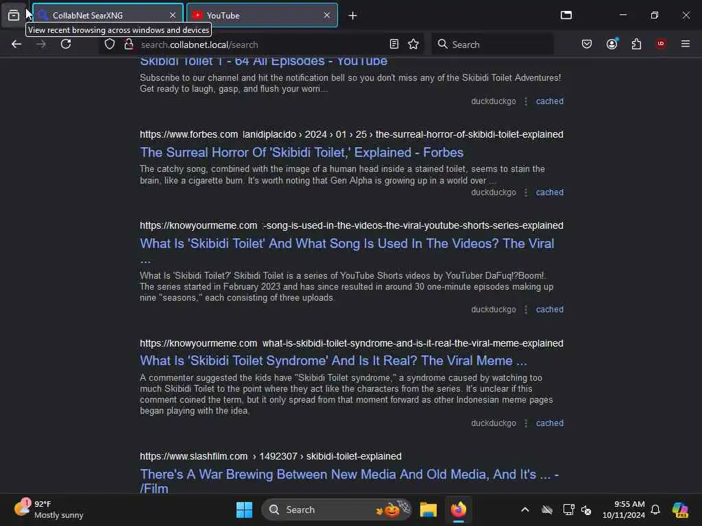Click duckduckgo label under Syndrome result
Viewport: 702px width, 526px height.
click(x=494, y=423)
